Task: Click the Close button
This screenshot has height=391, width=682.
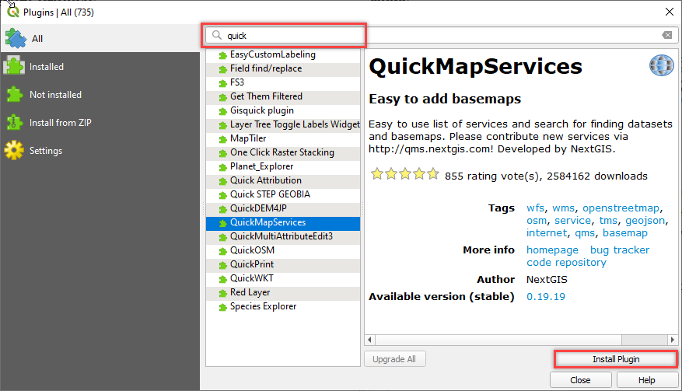Action: point(579,380)
